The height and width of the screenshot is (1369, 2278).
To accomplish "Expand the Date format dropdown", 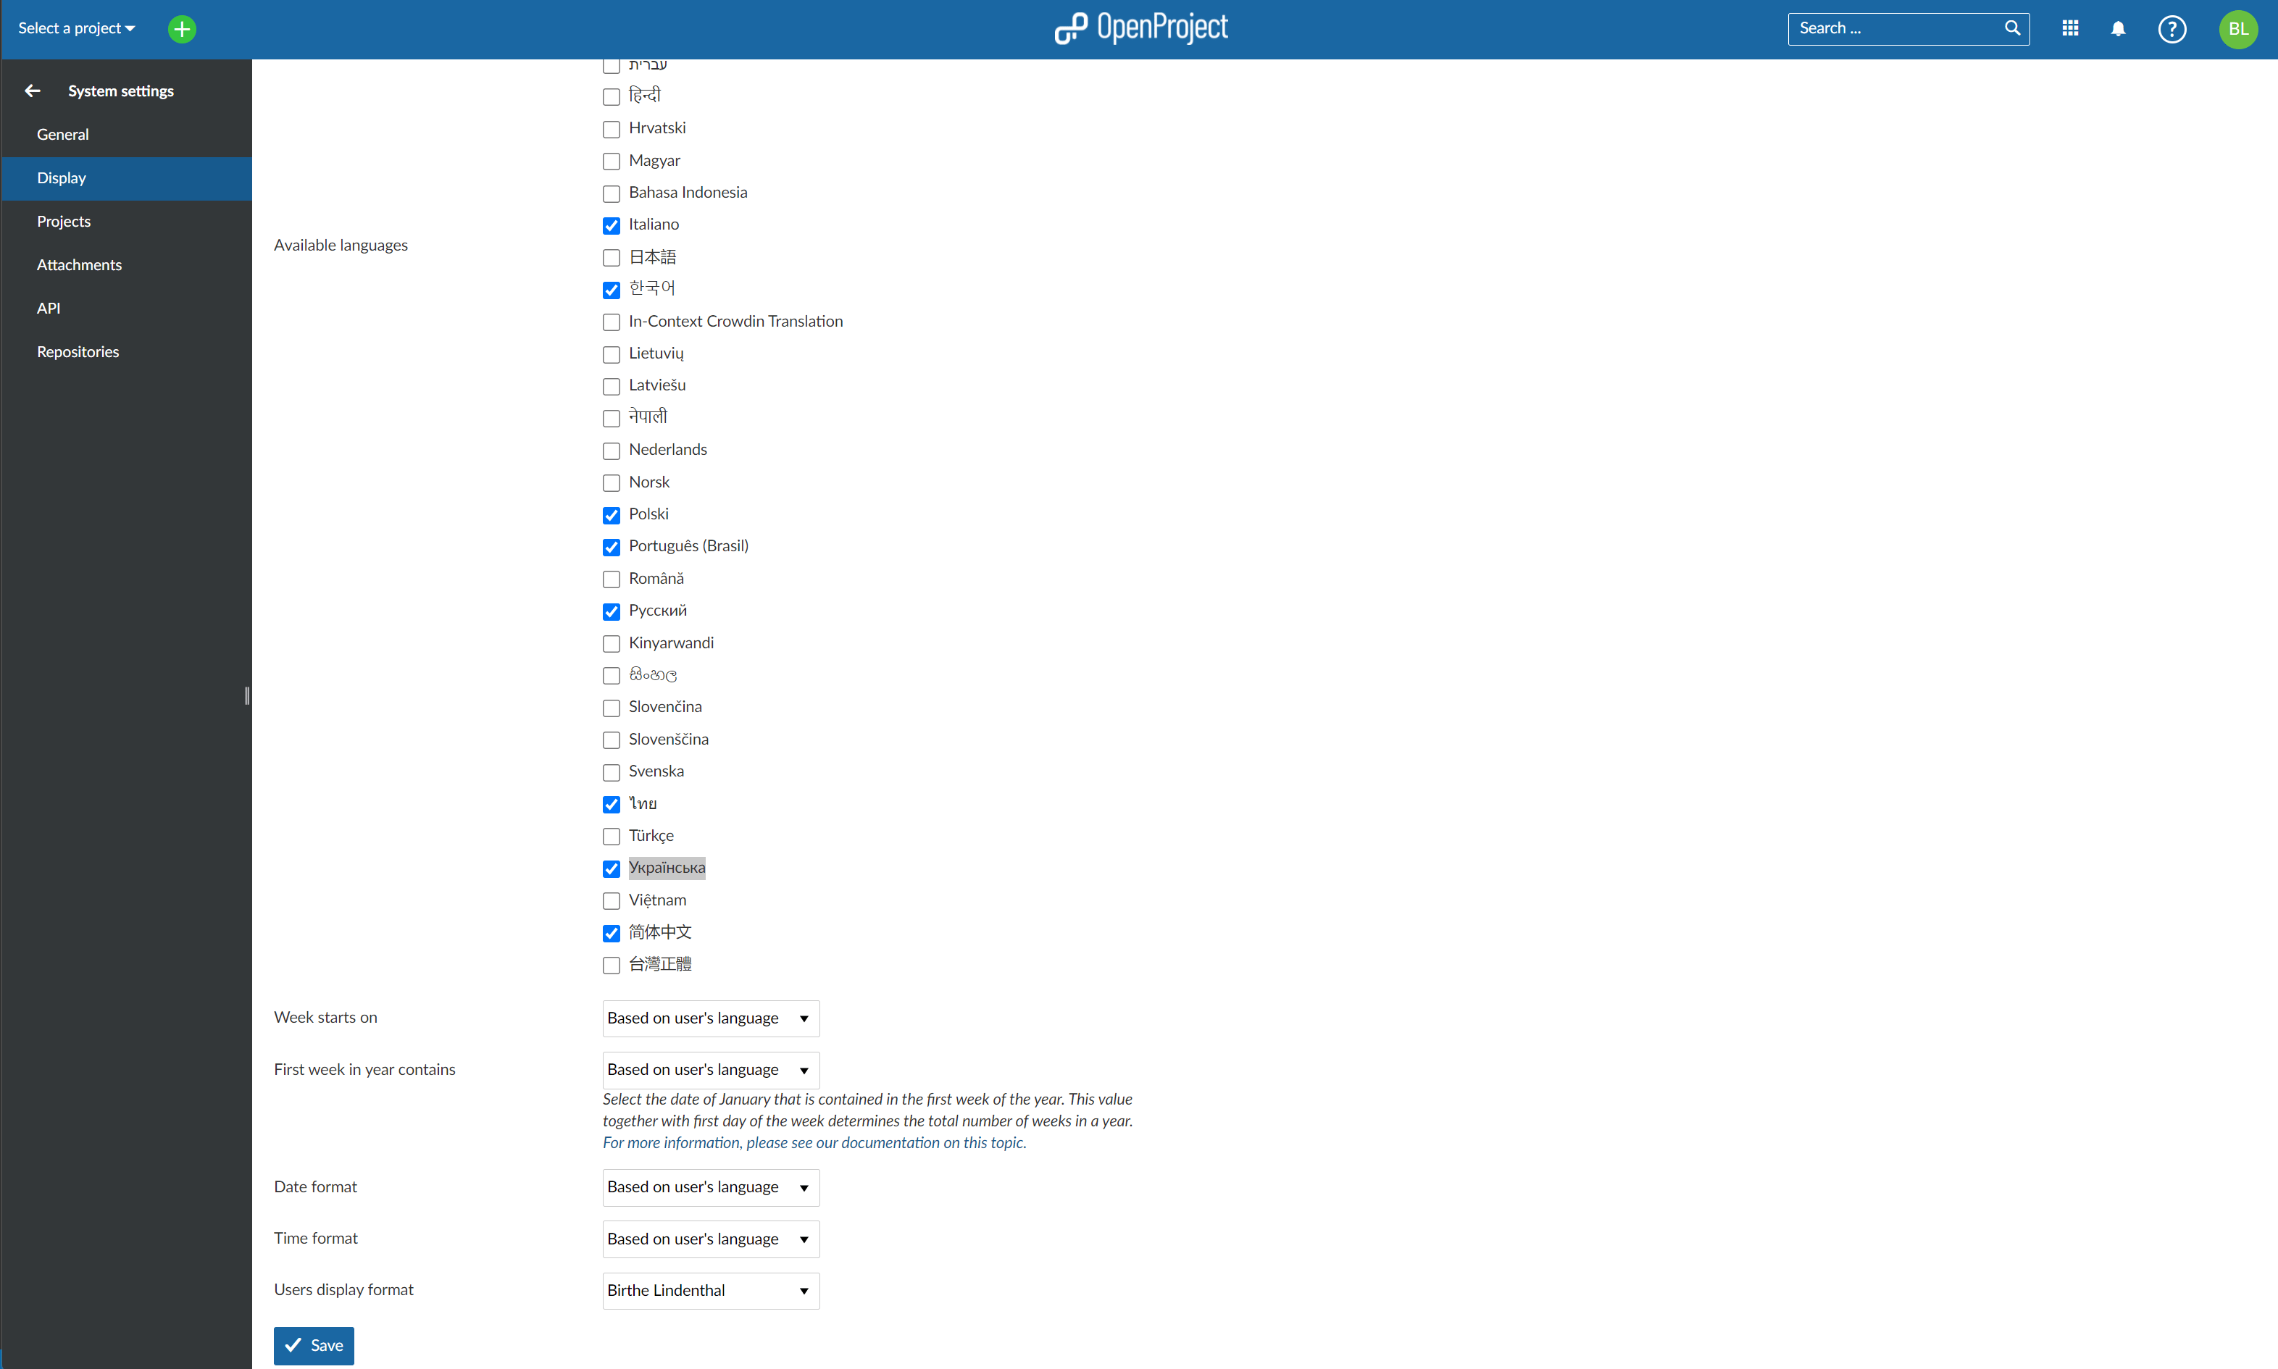I will 709,1186.
